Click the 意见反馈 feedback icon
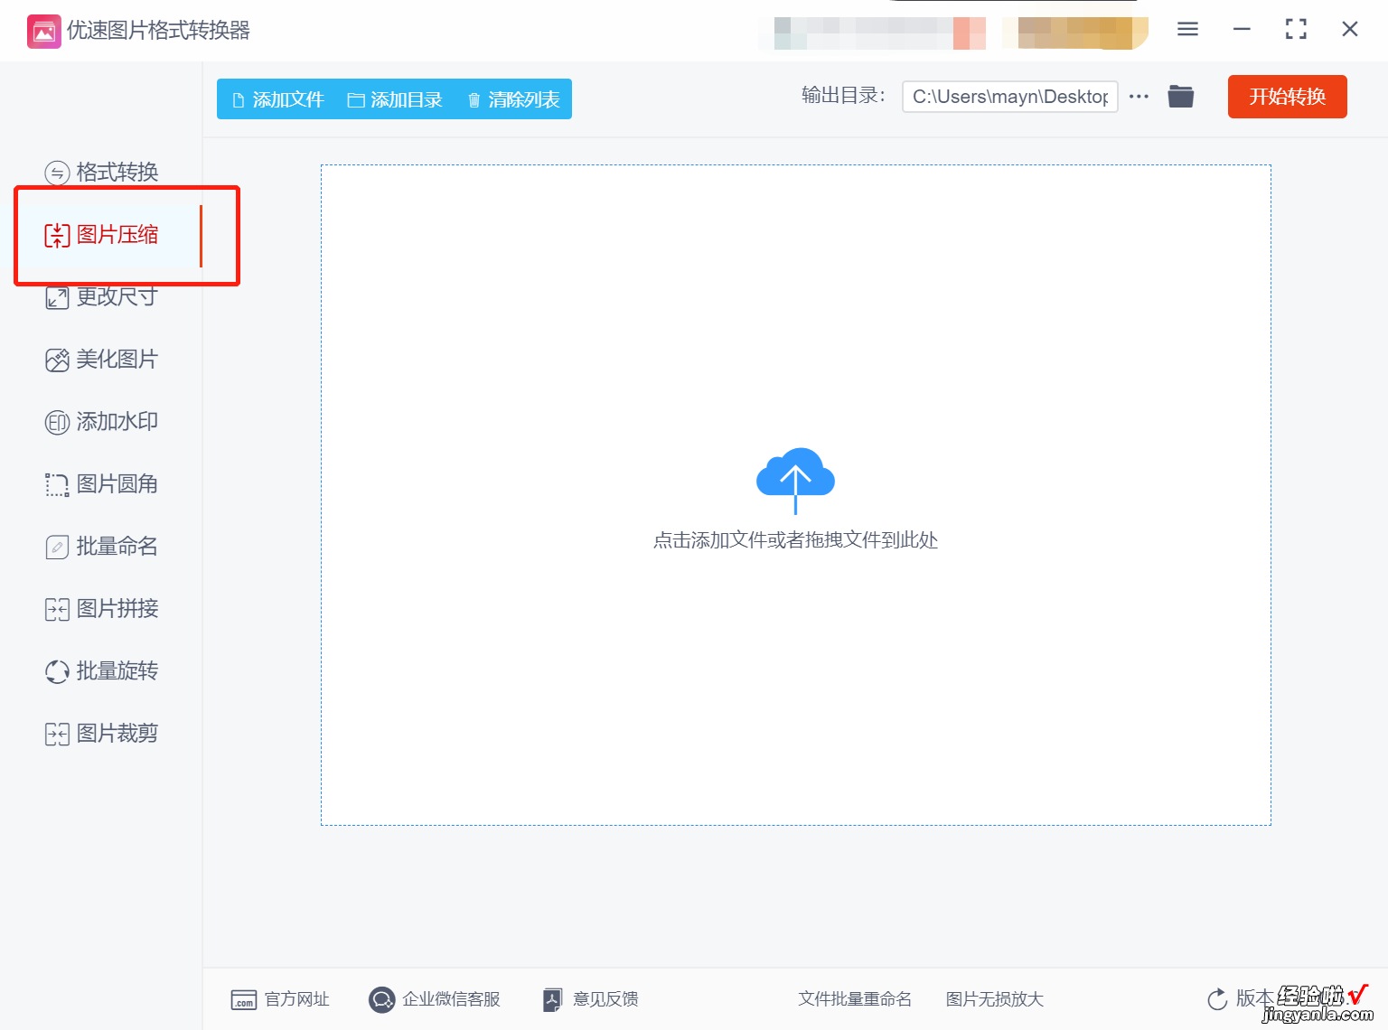Viewport: 1388px width, 1030px height. tap(552, 999)
